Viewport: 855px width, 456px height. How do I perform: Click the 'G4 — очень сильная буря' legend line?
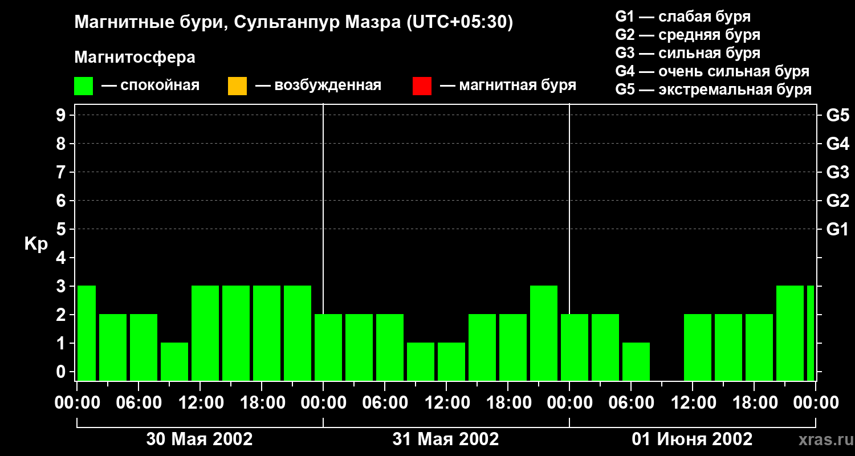tap(712, 71)
